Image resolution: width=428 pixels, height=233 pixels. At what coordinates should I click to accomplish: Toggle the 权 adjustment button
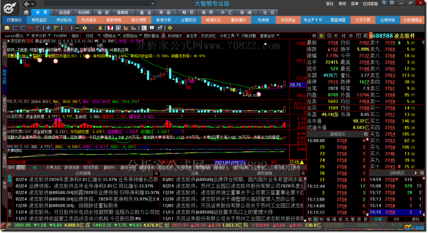point(336,36)
